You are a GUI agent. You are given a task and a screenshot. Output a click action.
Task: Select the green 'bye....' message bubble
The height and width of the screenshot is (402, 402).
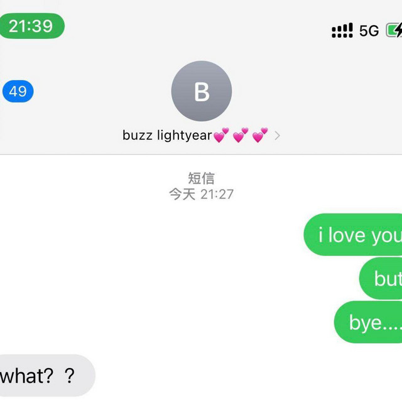coord(368,322)
